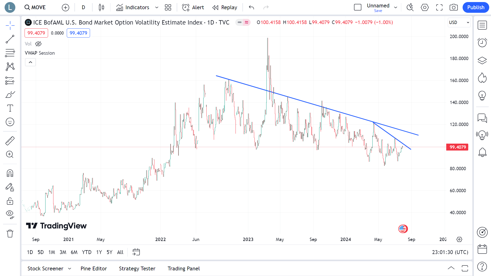This screenshot has width=491, height=276.
Task: Click the MOVE symbol search field
Action: pyautogui.click(x=35, y=7)
